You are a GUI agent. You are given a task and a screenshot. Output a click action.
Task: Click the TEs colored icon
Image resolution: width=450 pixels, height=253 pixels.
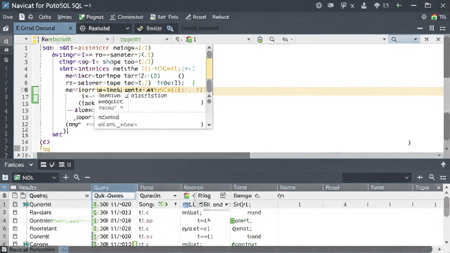coord(434,17)
